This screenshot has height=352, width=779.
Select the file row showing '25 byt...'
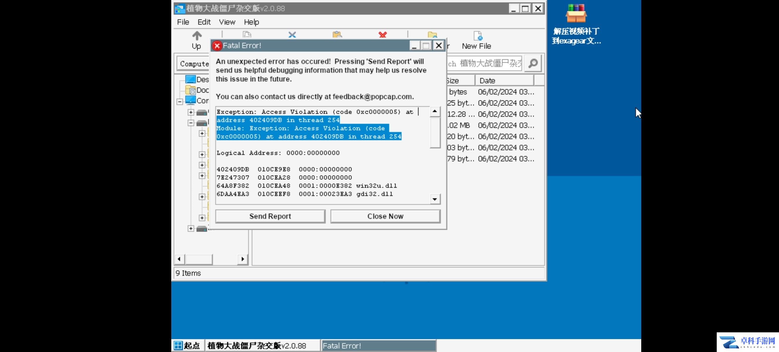pyautogui.click(x=491, y=103)
